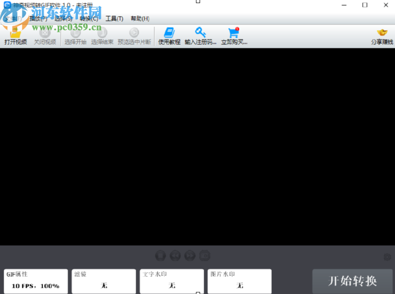Image resolution: width=395 pixels, height=294 pixels.
Task: Open the 工具(T) menu
Action: tap(114, 18)
